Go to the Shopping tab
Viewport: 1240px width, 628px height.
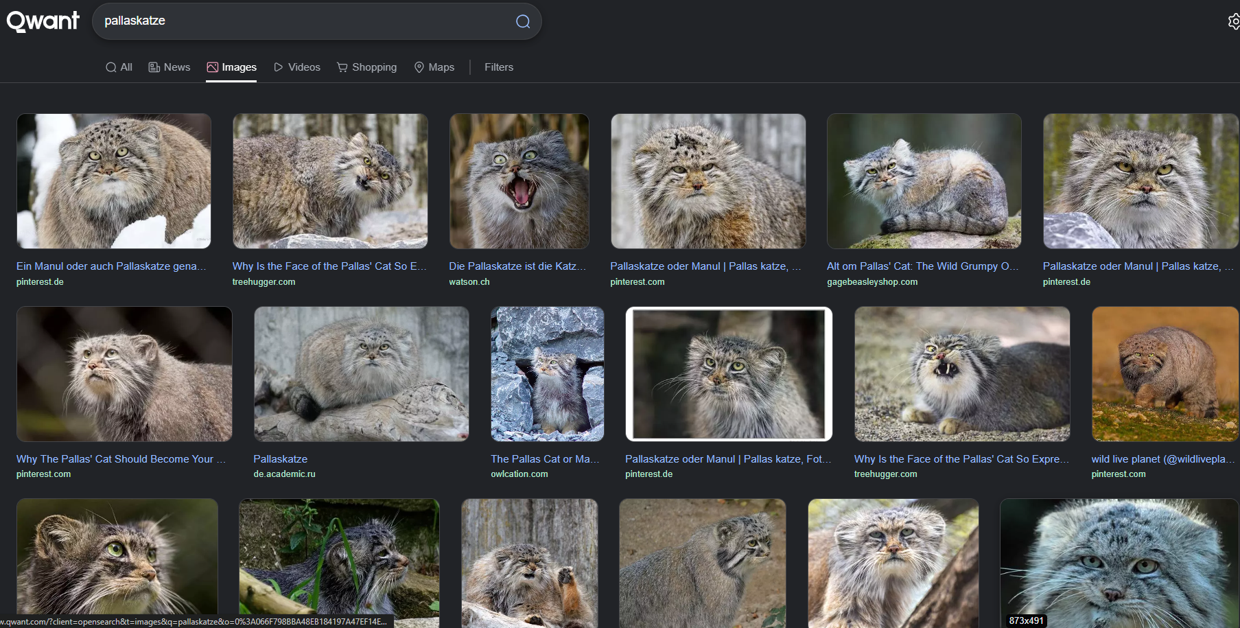[367, 67]
